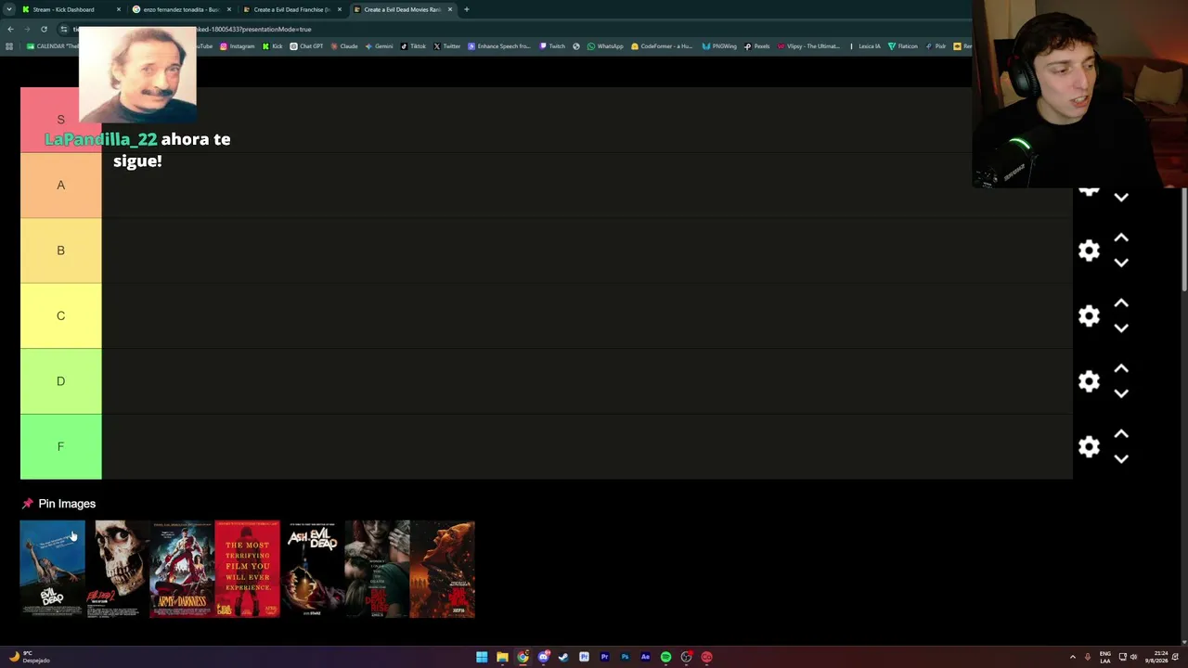This screenshot has width=1188, height=668.
Task: Open settings gear for tier F row
Action: point(1089,446)
